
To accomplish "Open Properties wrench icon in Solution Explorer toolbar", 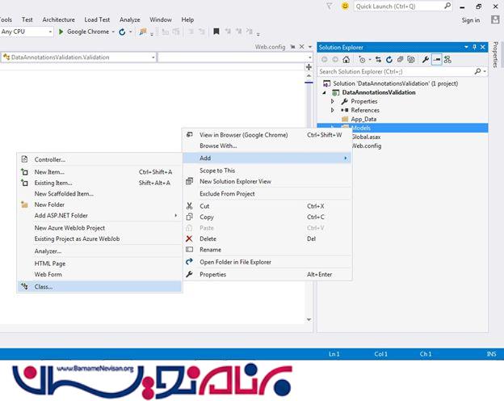I will [x=425, y=60].
